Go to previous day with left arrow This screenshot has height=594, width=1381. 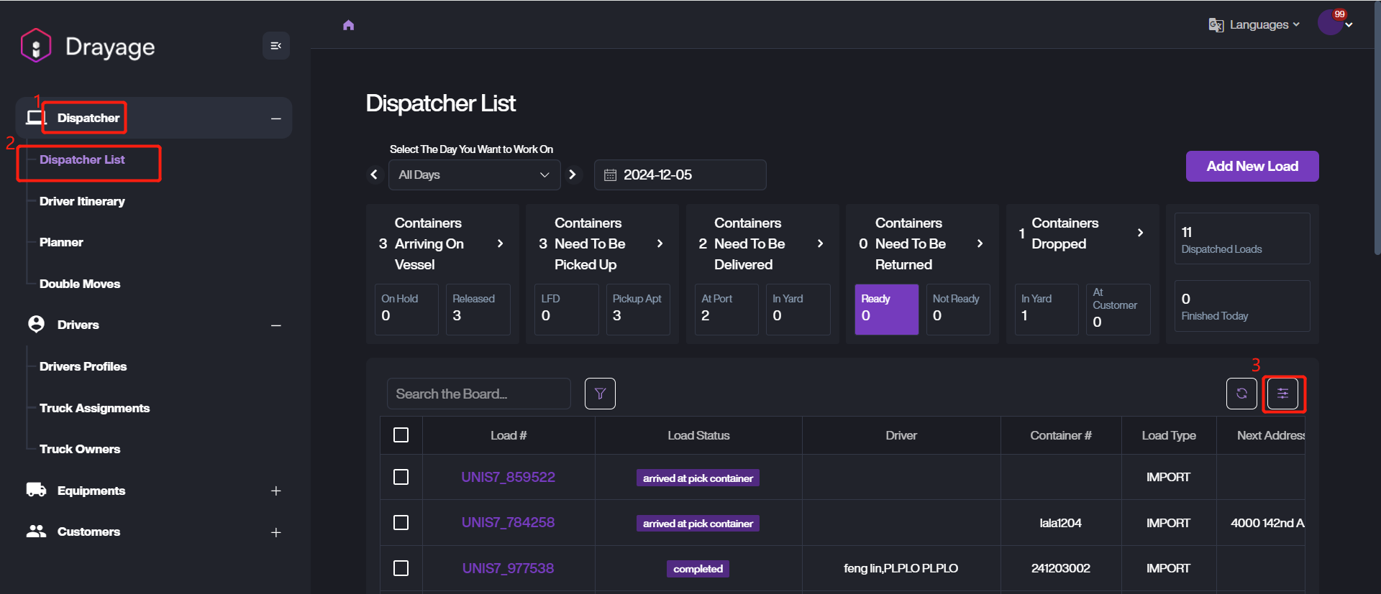tap(374, 175)
